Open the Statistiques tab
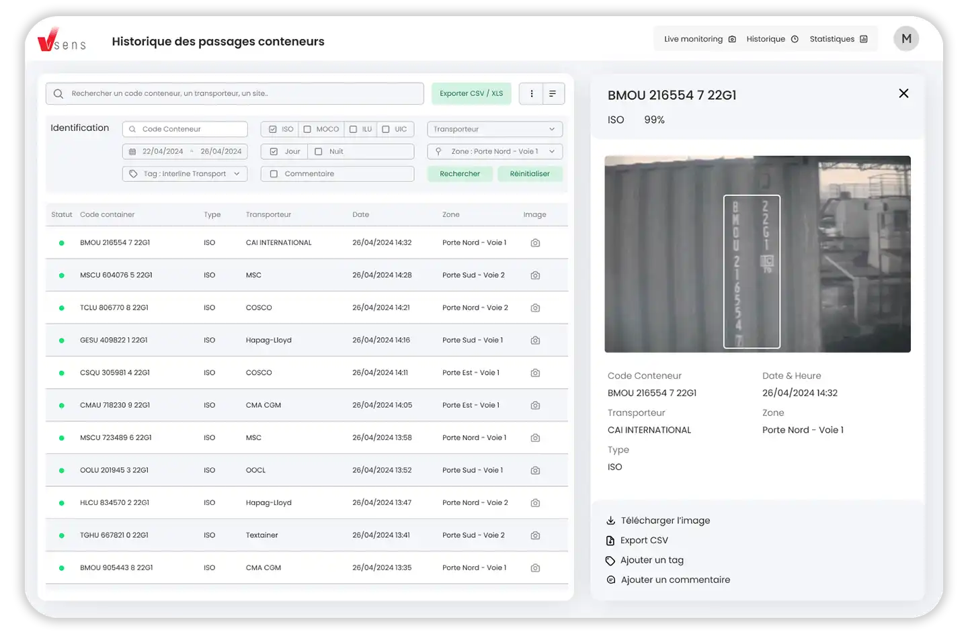 tap(838, 39)
